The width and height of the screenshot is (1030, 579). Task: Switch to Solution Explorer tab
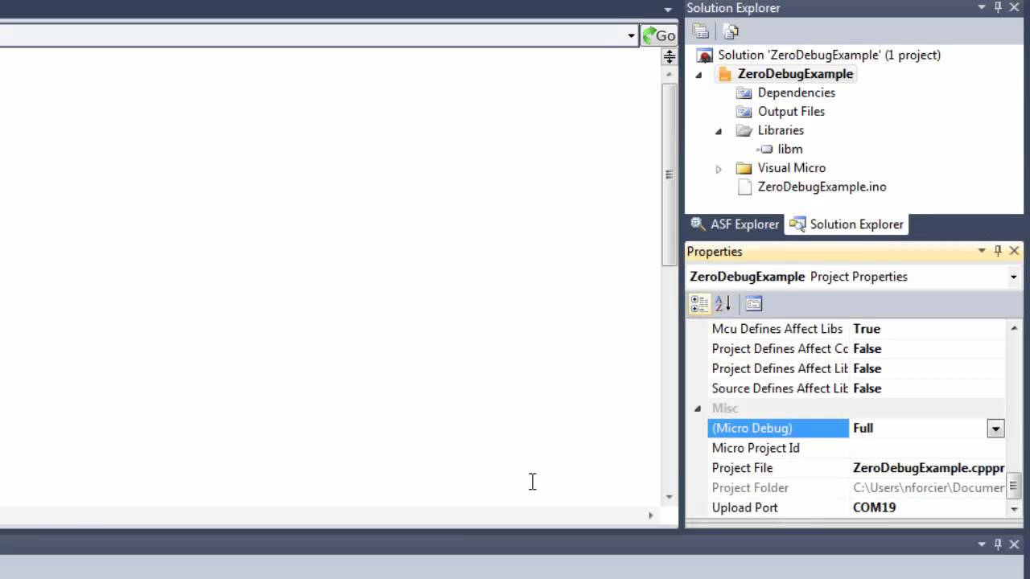coord(847,224)
